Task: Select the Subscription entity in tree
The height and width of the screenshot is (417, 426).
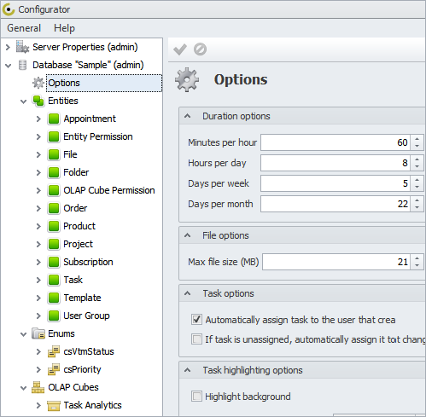Action: tap(88, 262)
